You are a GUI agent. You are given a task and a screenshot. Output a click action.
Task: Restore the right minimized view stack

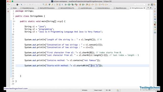click(x=155, y=9)
